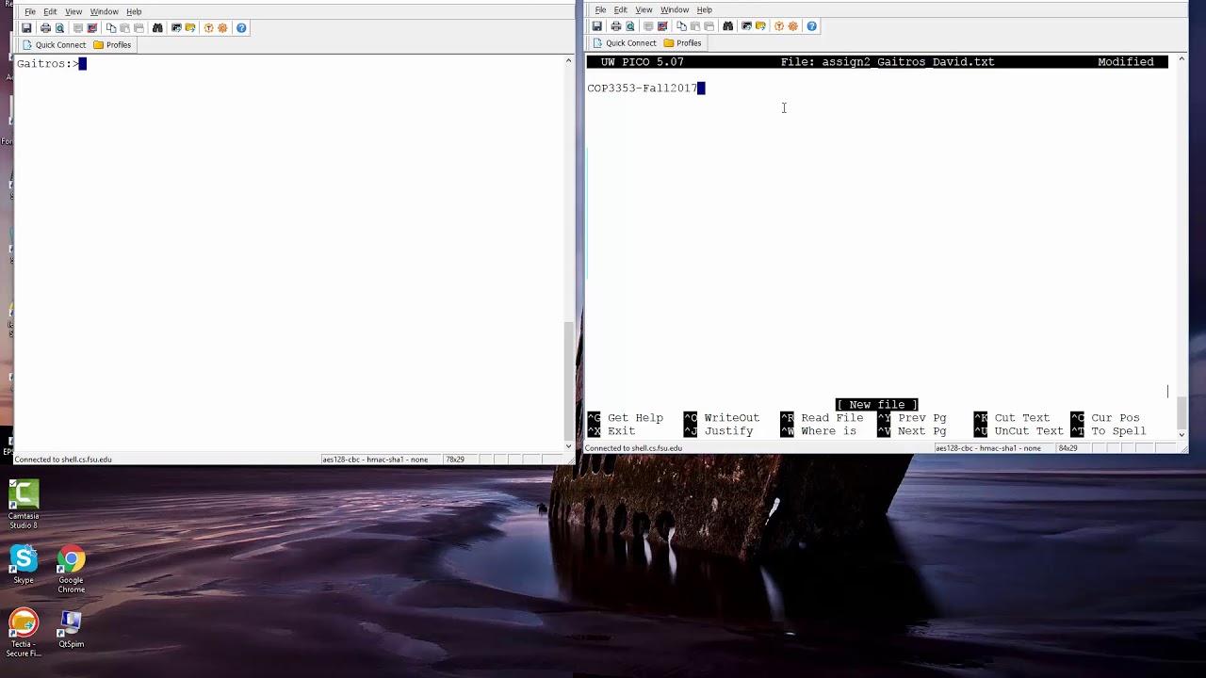Open new file transfer icon in PICO window

point(760,26)
